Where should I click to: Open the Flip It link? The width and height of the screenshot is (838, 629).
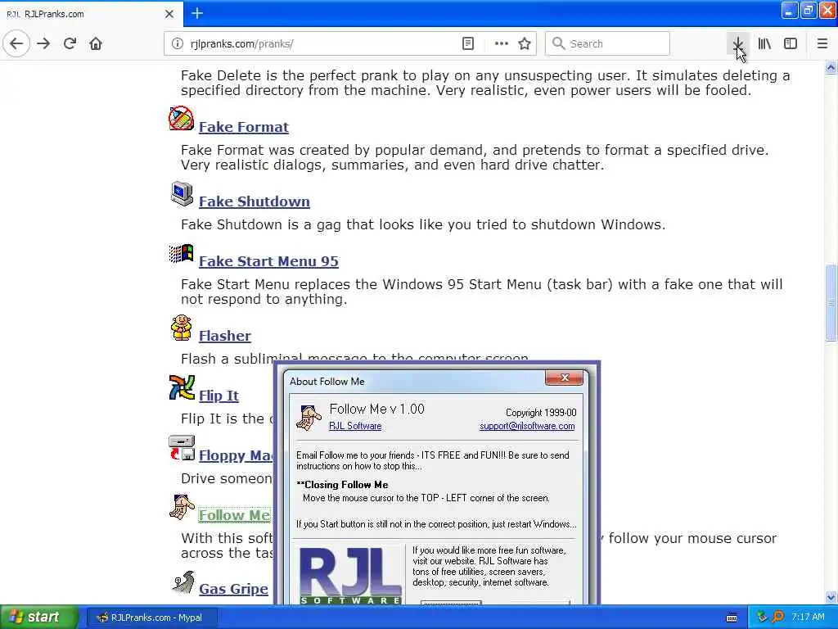219,396
